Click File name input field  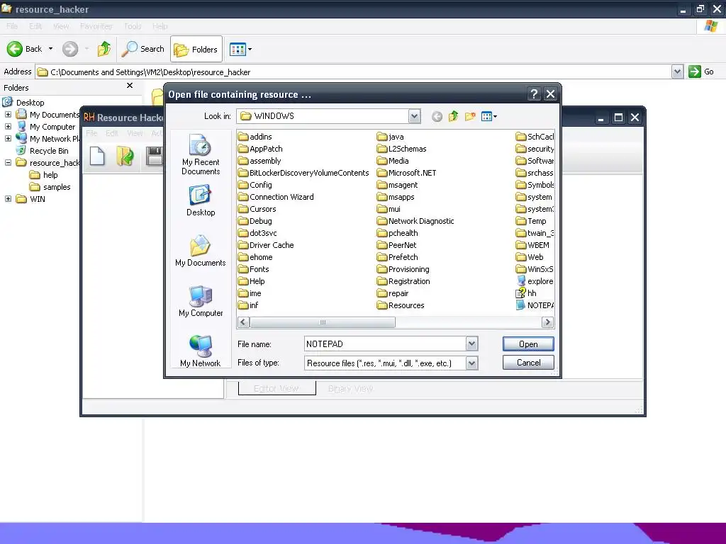coord(385,344)
